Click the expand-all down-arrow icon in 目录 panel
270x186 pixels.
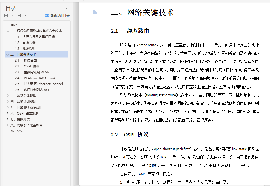[6, 16]
